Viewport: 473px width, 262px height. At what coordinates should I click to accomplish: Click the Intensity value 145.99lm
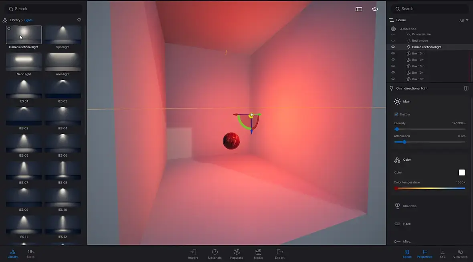pyautogui.click(x=459, y=123)
